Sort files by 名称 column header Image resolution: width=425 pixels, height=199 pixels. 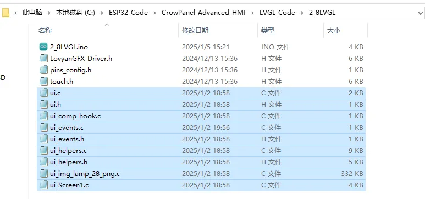pyautogui.click(x=45, y=31)
